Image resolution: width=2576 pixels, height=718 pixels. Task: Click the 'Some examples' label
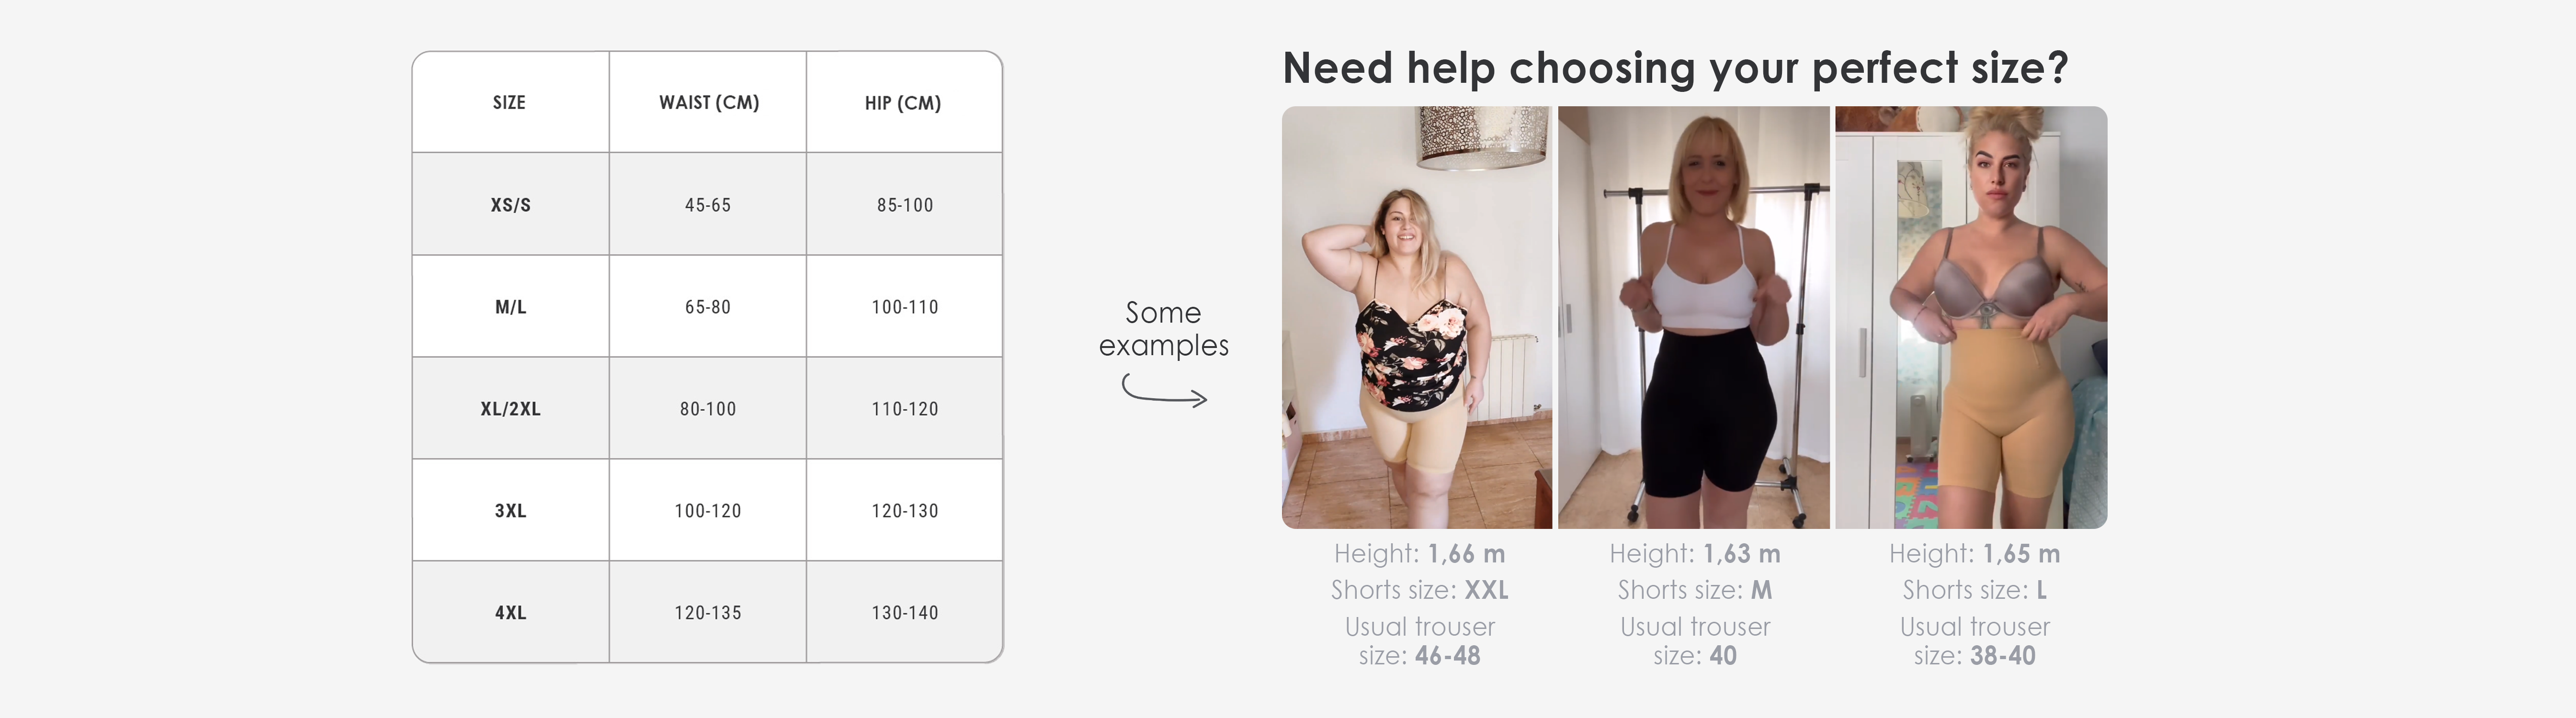coord(1164,328)
